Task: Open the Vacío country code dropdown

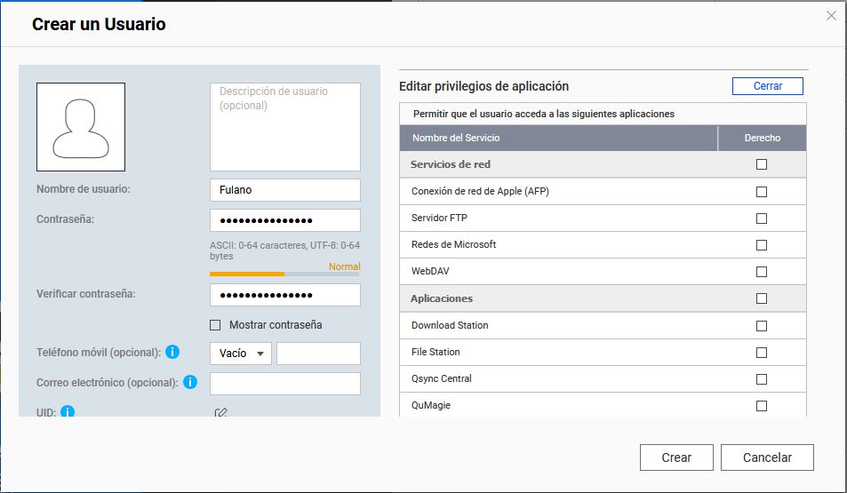Action: coord(241,354)
